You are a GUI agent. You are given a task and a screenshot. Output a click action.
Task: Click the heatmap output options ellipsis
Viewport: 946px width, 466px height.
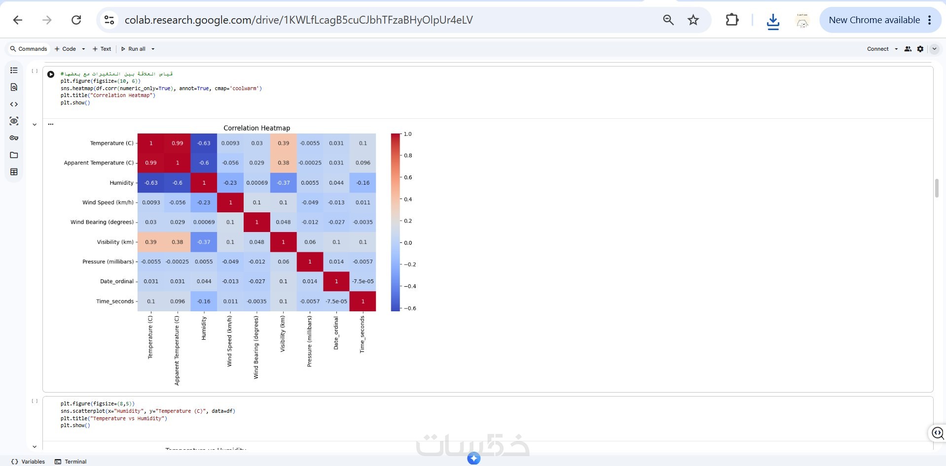coord(51,124)
